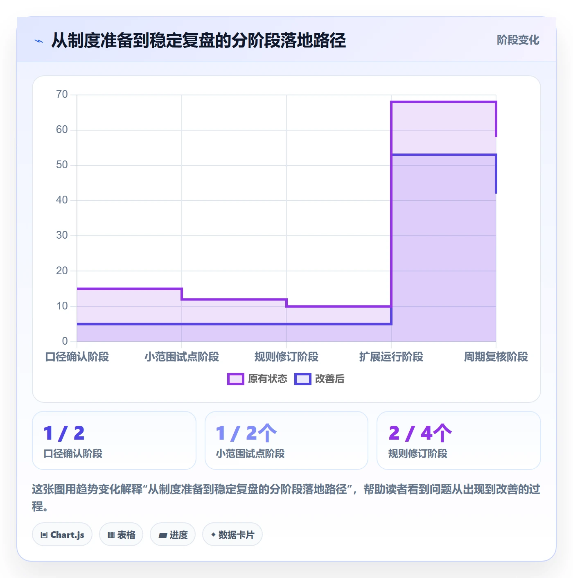The width and height of the screenshot is (573, 578).
Task: Click the 10 y-axis tick value
Action: click(x=62, y=306)
